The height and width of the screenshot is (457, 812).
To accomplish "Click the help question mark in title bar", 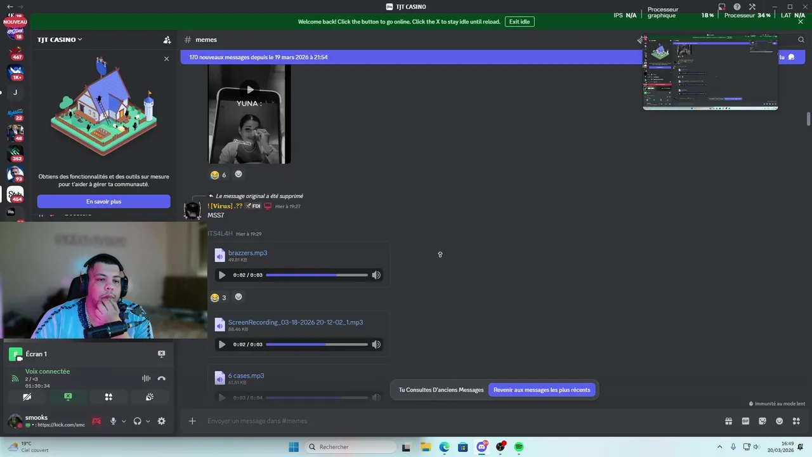I will [x=737, y=7].
